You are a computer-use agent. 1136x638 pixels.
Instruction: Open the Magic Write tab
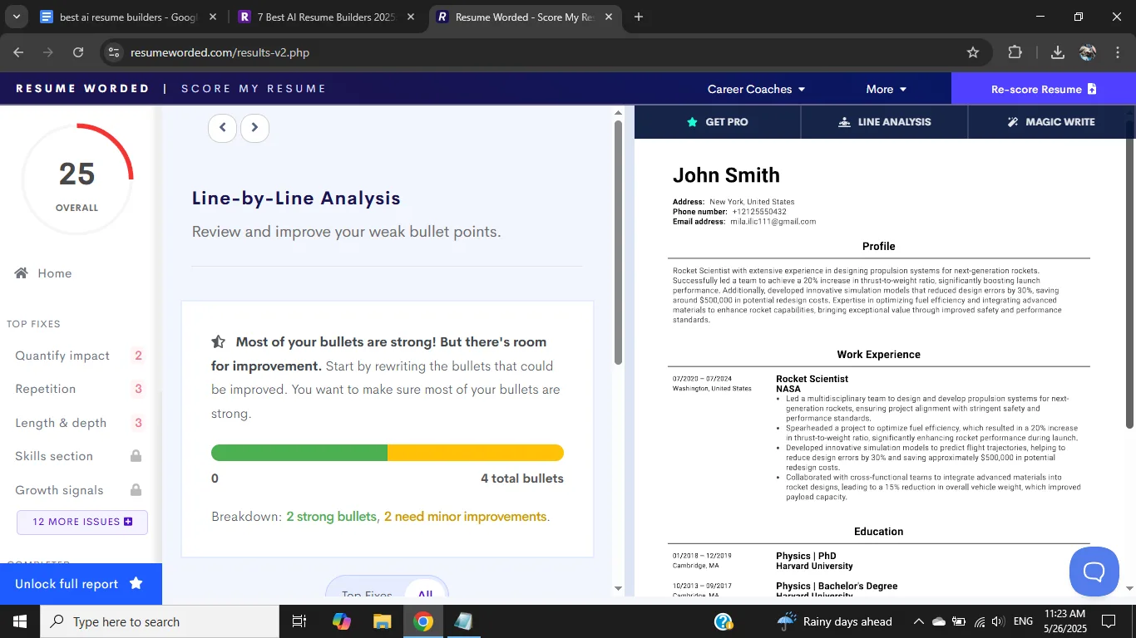[x=1052, y=122]
